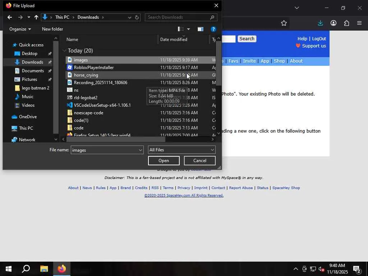Cancel the file upload dialog
The width and height of the screenshot is (368, 276).
(x=199, y=161)
